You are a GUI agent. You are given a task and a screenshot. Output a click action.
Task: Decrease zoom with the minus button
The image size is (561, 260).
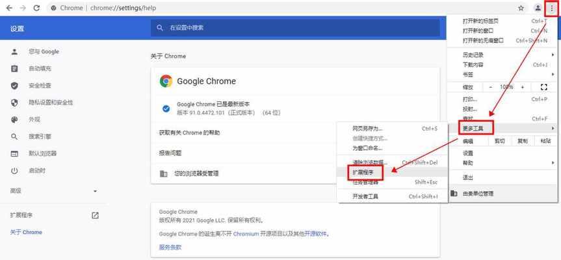click(491, 87)
